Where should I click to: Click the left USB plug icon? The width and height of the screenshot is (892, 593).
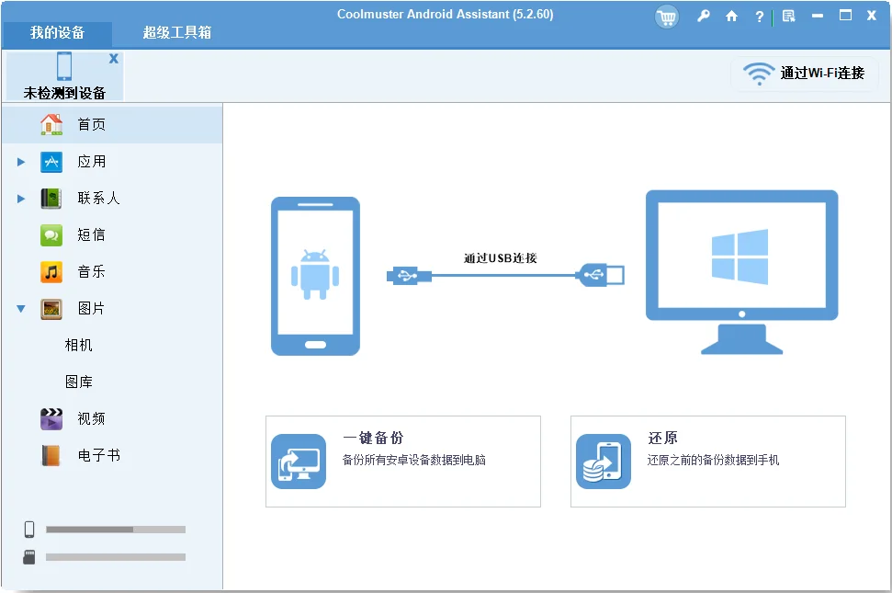coord(409,276)
